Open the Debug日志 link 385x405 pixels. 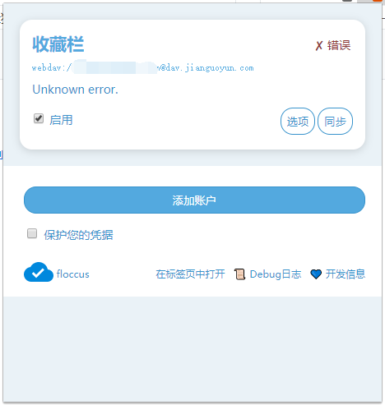276,274
